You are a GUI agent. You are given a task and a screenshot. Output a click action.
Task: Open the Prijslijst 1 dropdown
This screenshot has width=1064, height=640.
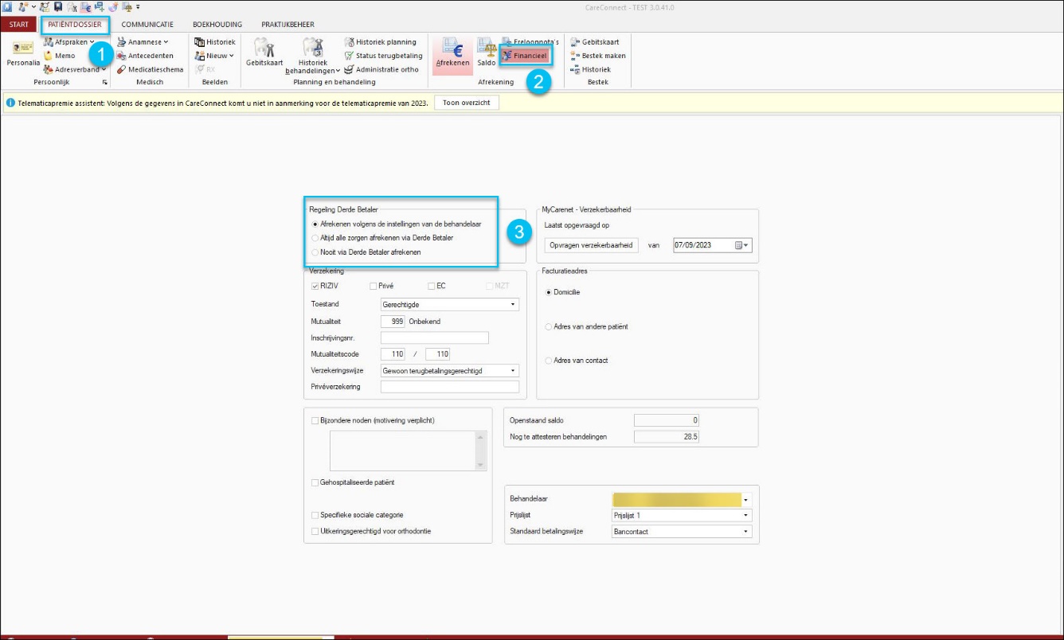click(682, 515)
